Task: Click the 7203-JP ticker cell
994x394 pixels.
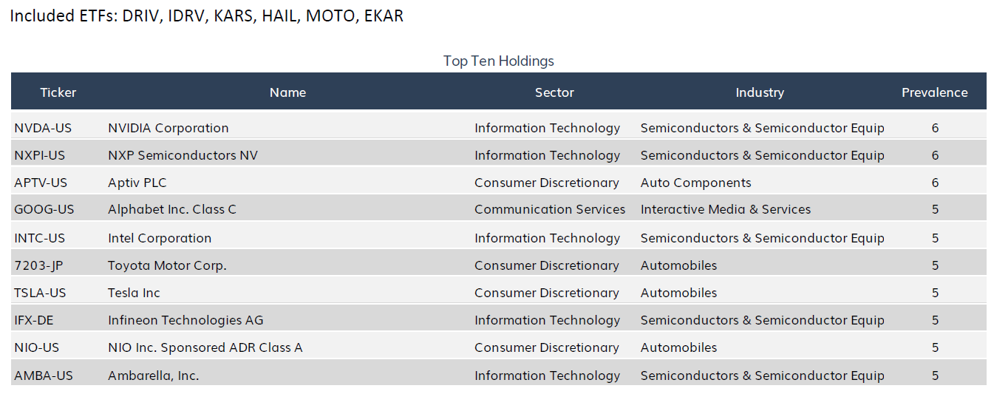Action: (41, 265)
